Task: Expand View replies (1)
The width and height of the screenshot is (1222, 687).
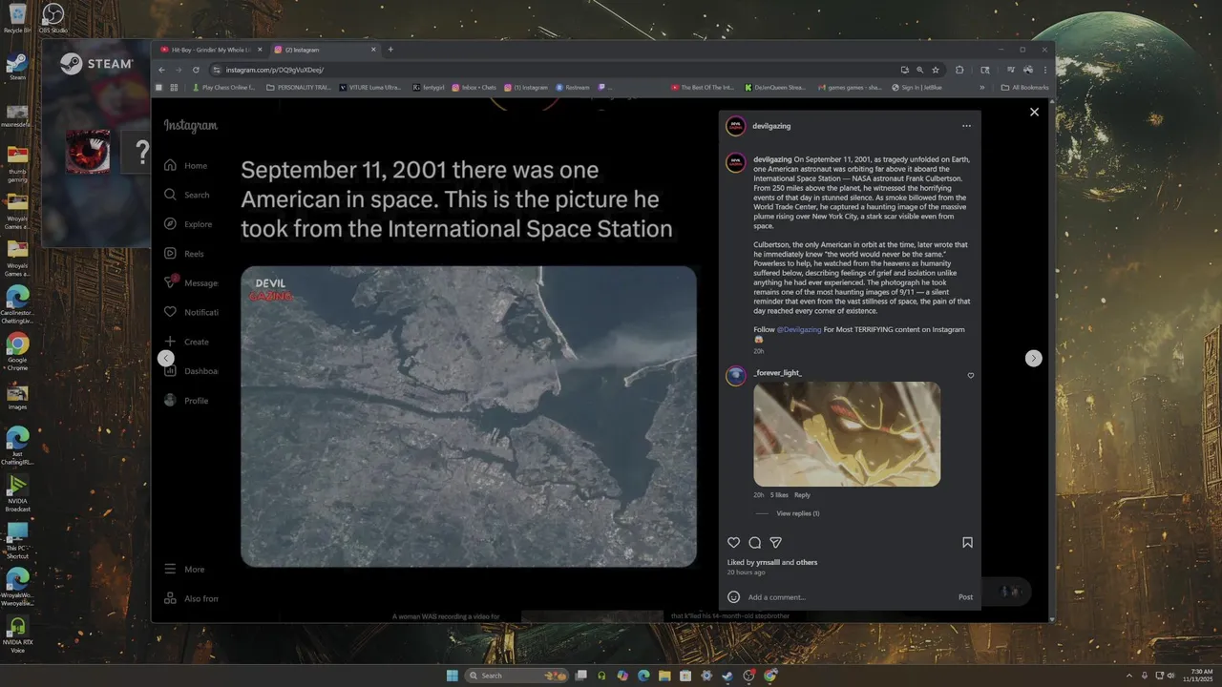Action: (x=797, y=513)
